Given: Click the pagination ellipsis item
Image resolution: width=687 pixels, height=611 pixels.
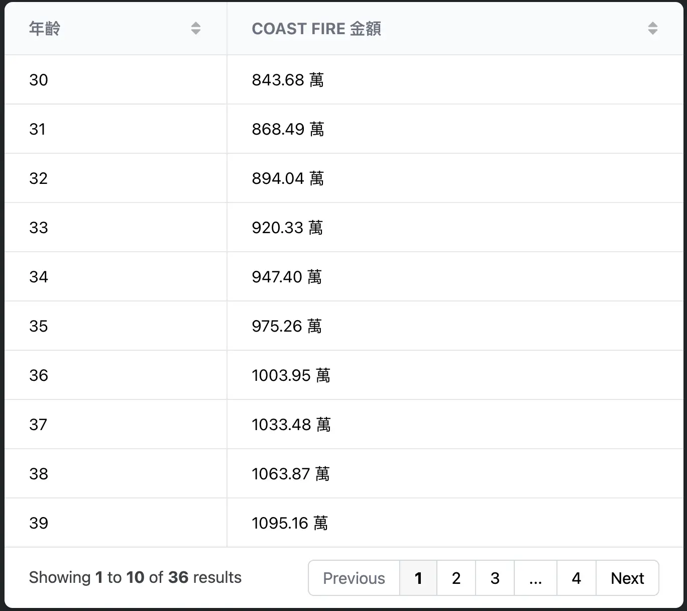Looking at the screenshot, I should coord(535,578).
